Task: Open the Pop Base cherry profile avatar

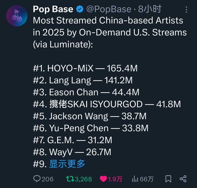Action: tap(17, 16)
